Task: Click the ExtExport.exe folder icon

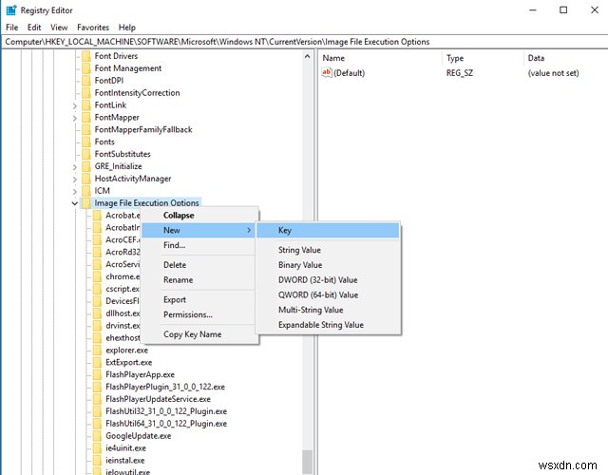Action: click(x=97, y=363)
